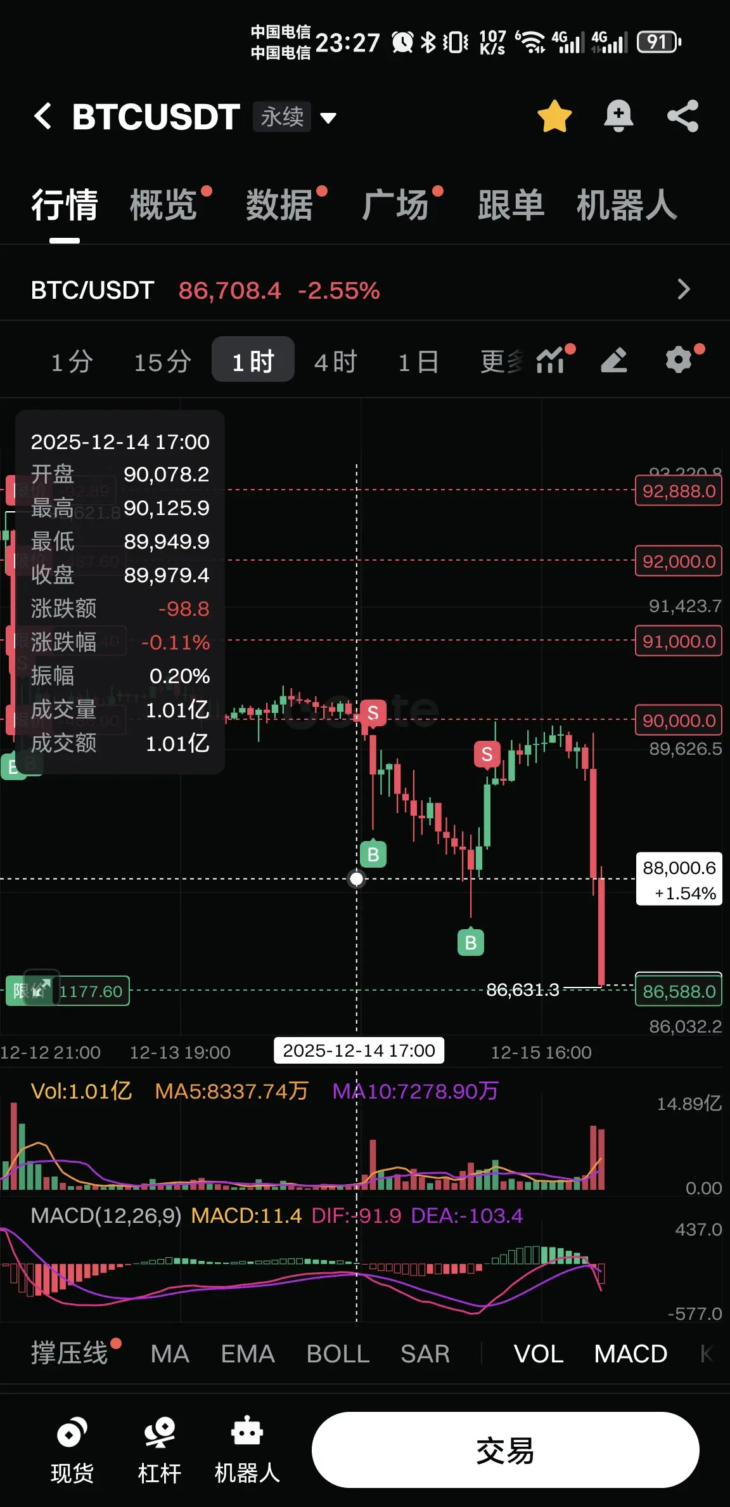Toggle the yellow favorite star
The image size is (730, 1507).
pyautogui.click(x=554, y=116)
